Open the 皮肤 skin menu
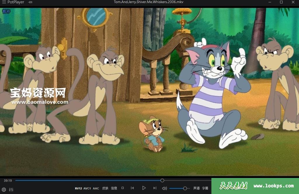 [x=105, y=188]
